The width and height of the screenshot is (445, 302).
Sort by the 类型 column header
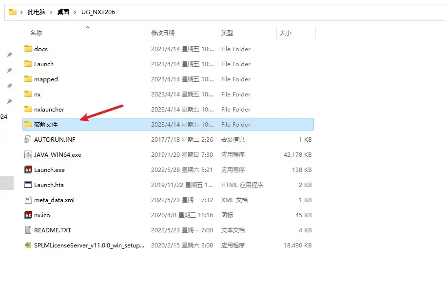[227, 33]
